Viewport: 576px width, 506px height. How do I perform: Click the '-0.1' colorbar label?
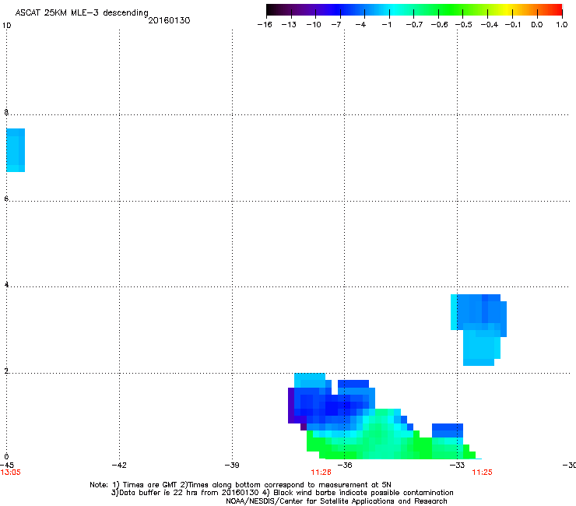(513, 25)
